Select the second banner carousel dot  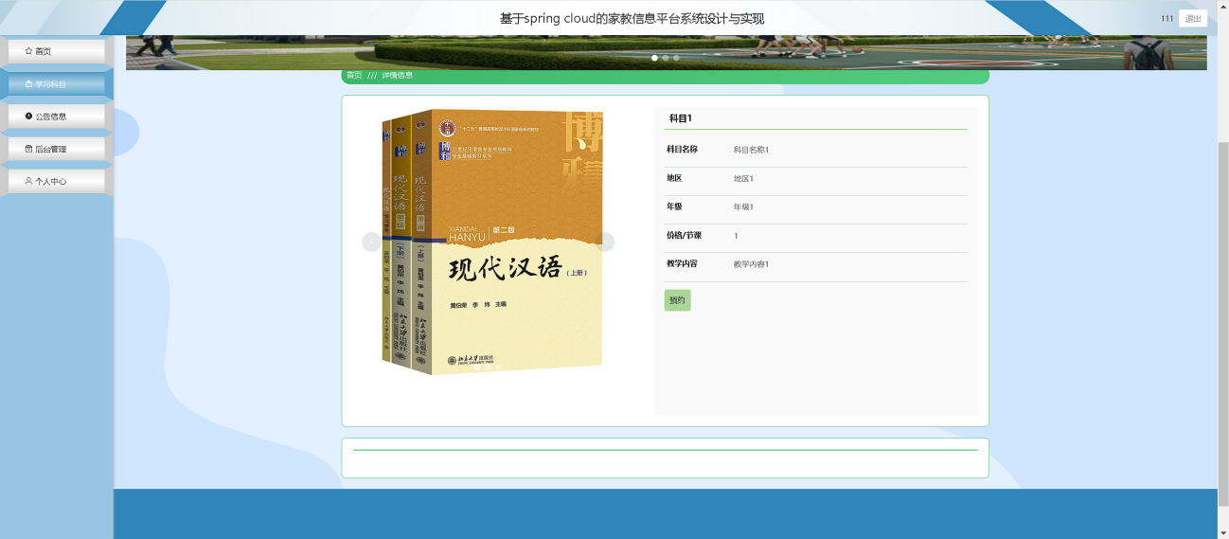coord(666,58)
